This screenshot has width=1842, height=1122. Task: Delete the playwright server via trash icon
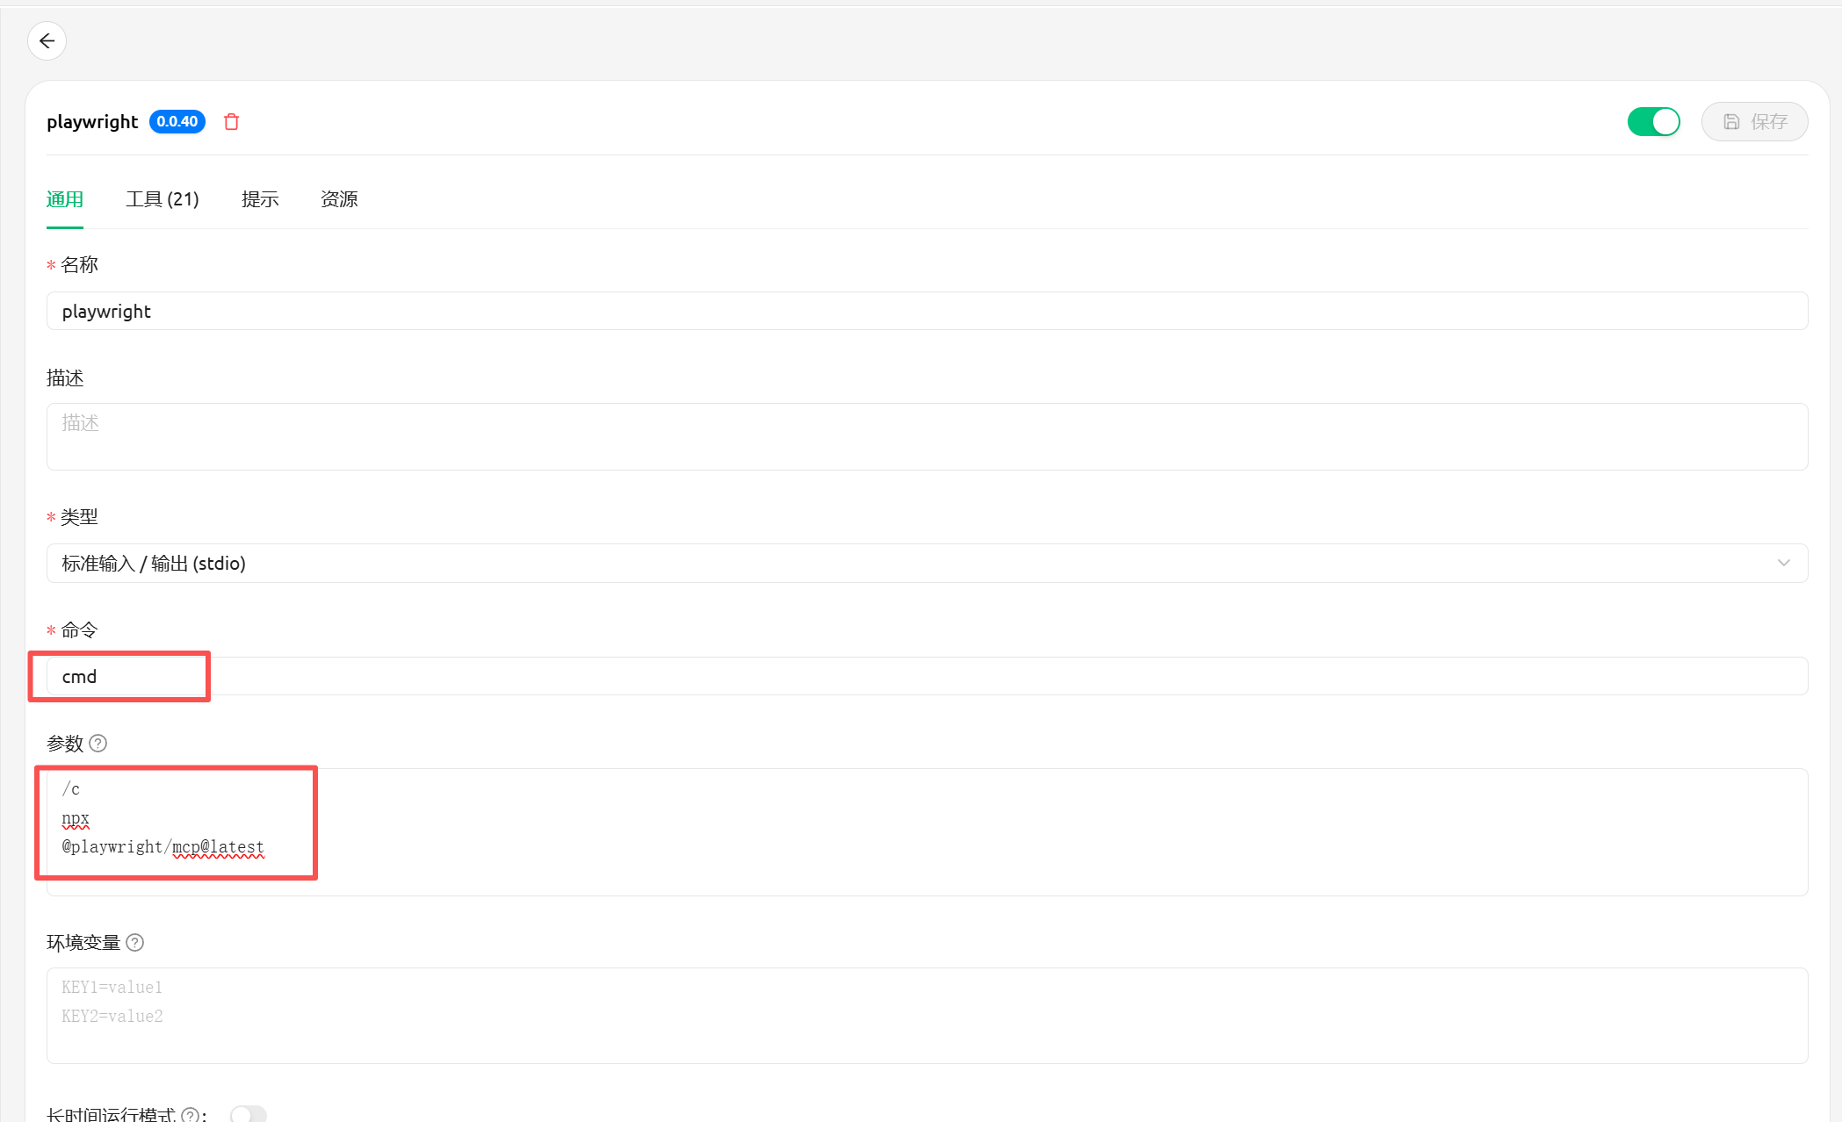tap(232, 122)
